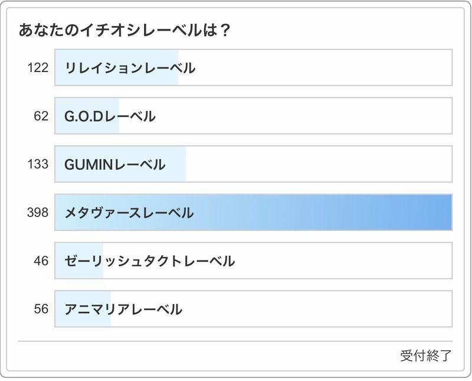Click the 133 vote count

38,164
